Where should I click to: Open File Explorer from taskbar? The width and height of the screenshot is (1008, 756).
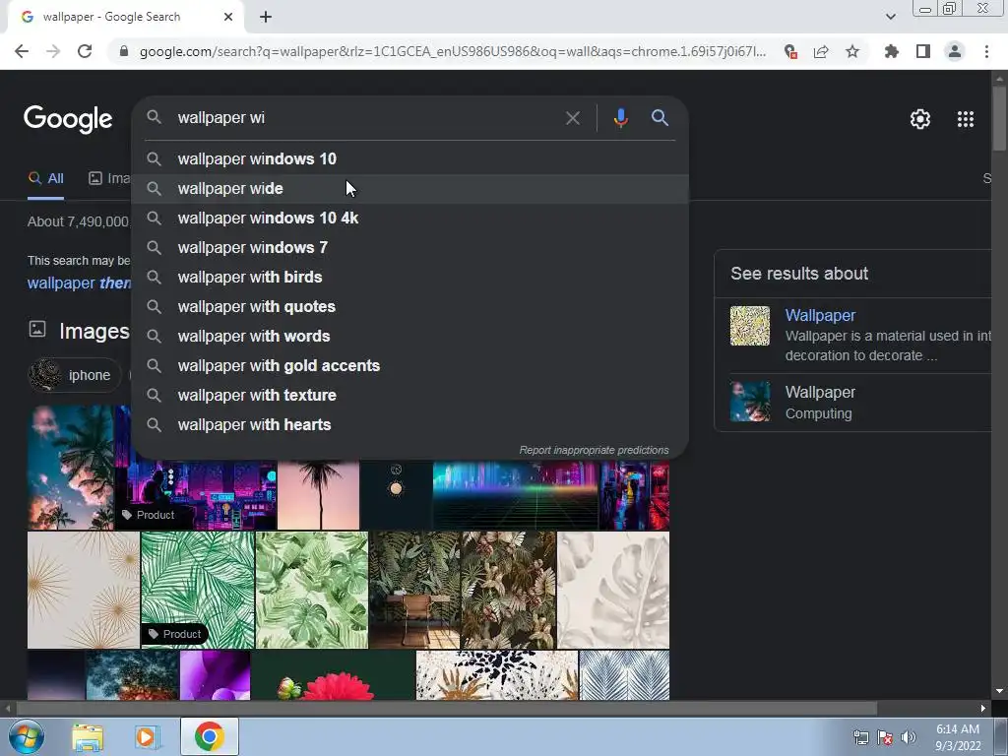pos(88,736)
